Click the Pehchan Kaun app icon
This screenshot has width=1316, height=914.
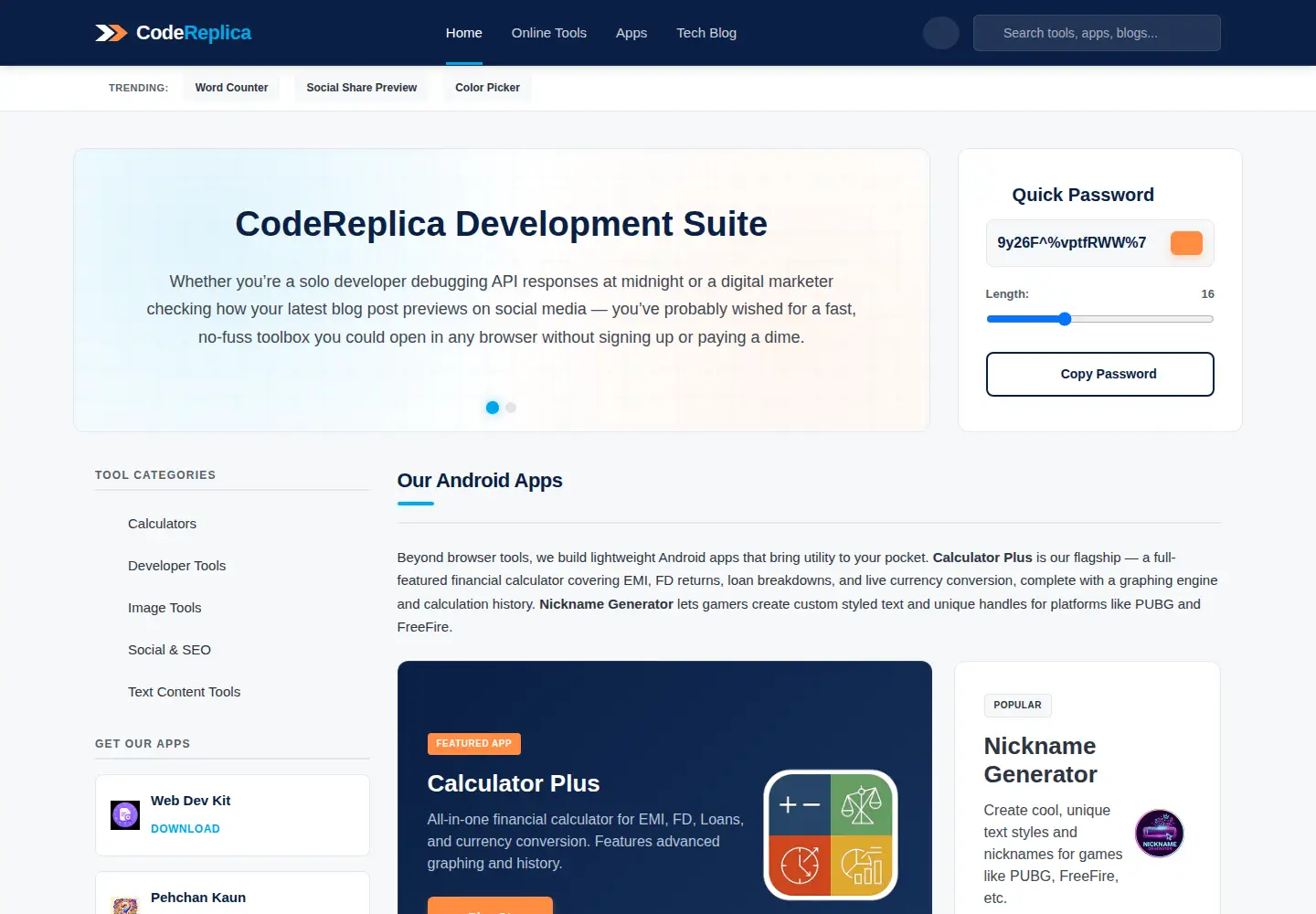pyautogui.click(x=125, y=905)
